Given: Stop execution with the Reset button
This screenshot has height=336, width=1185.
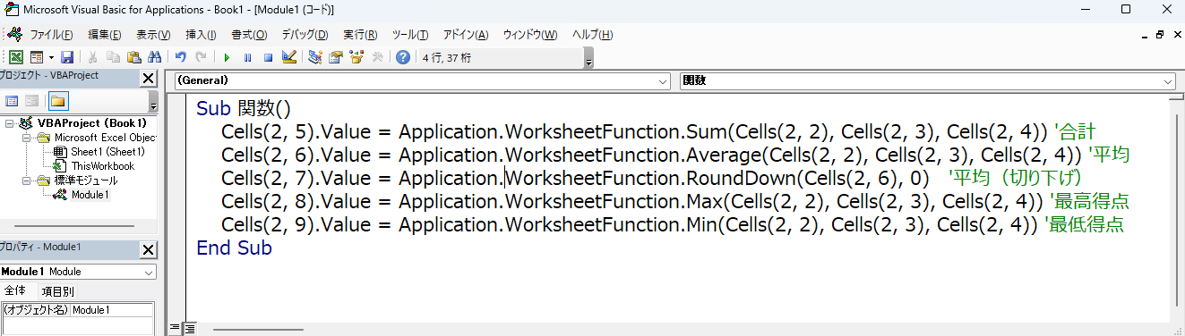Looking at the screenshot, I should coord(268,57).
